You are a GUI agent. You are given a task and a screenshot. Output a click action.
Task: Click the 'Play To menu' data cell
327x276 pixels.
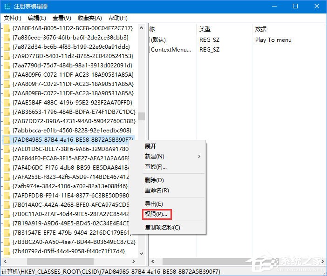coord(273,39)
